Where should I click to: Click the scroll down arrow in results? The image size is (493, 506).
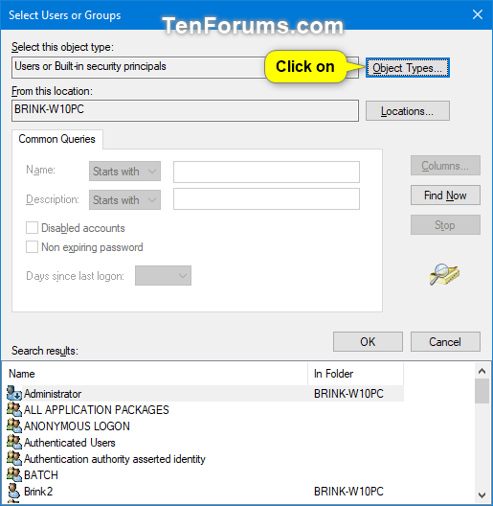click(x=482, y=494)
